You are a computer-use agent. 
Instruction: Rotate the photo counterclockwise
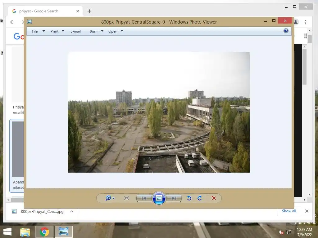pyautogui.click(x=189, y=198)
